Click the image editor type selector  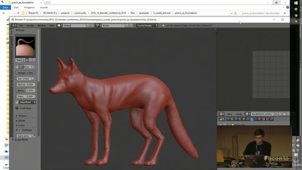pos(221,114)
